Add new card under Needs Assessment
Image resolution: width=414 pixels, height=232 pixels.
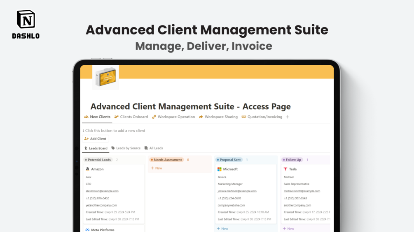[x=156, y=168]
